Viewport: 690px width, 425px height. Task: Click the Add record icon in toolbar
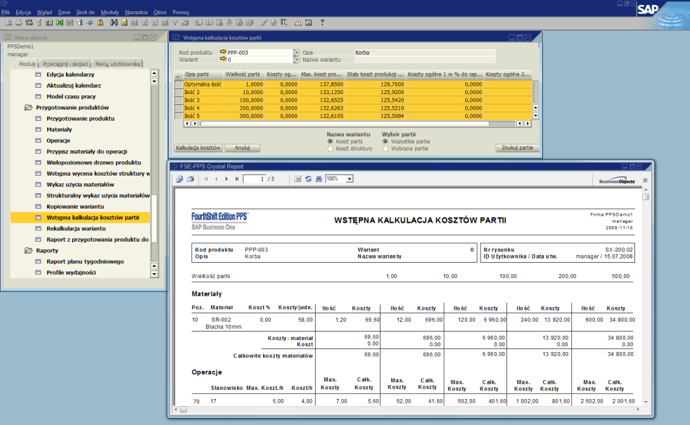[x=124, y=22]
